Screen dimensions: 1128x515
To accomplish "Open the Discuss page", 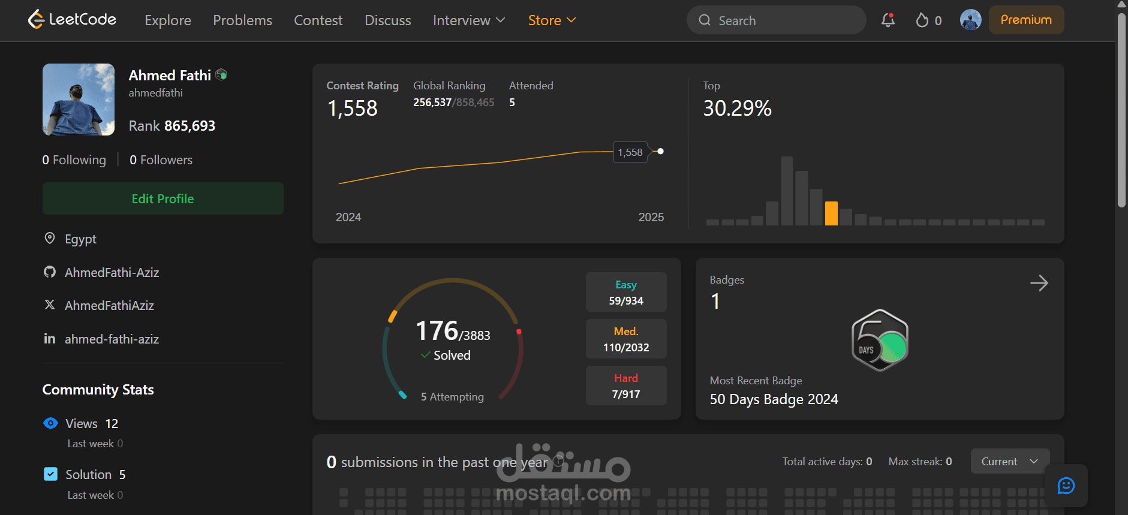I will tap(388, 20).
